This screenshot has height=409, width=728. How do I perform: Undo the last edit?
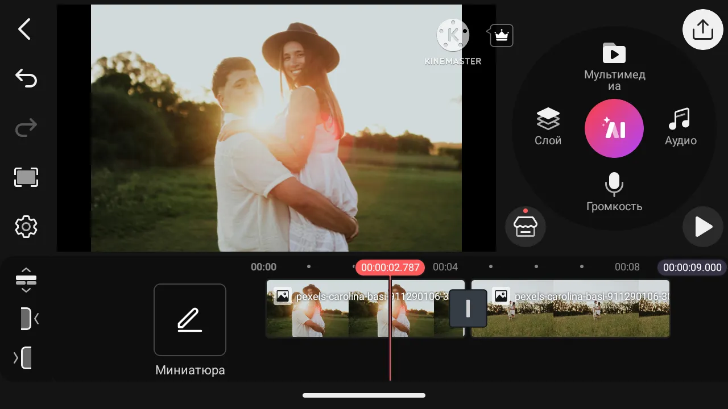point(26,78)
